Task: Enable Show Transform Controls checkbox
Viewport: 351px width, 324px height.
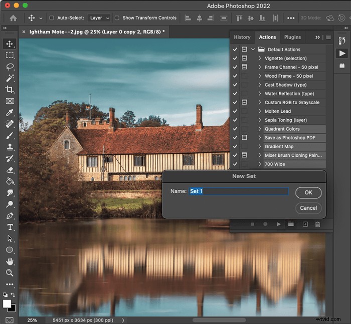Action: 117,18
